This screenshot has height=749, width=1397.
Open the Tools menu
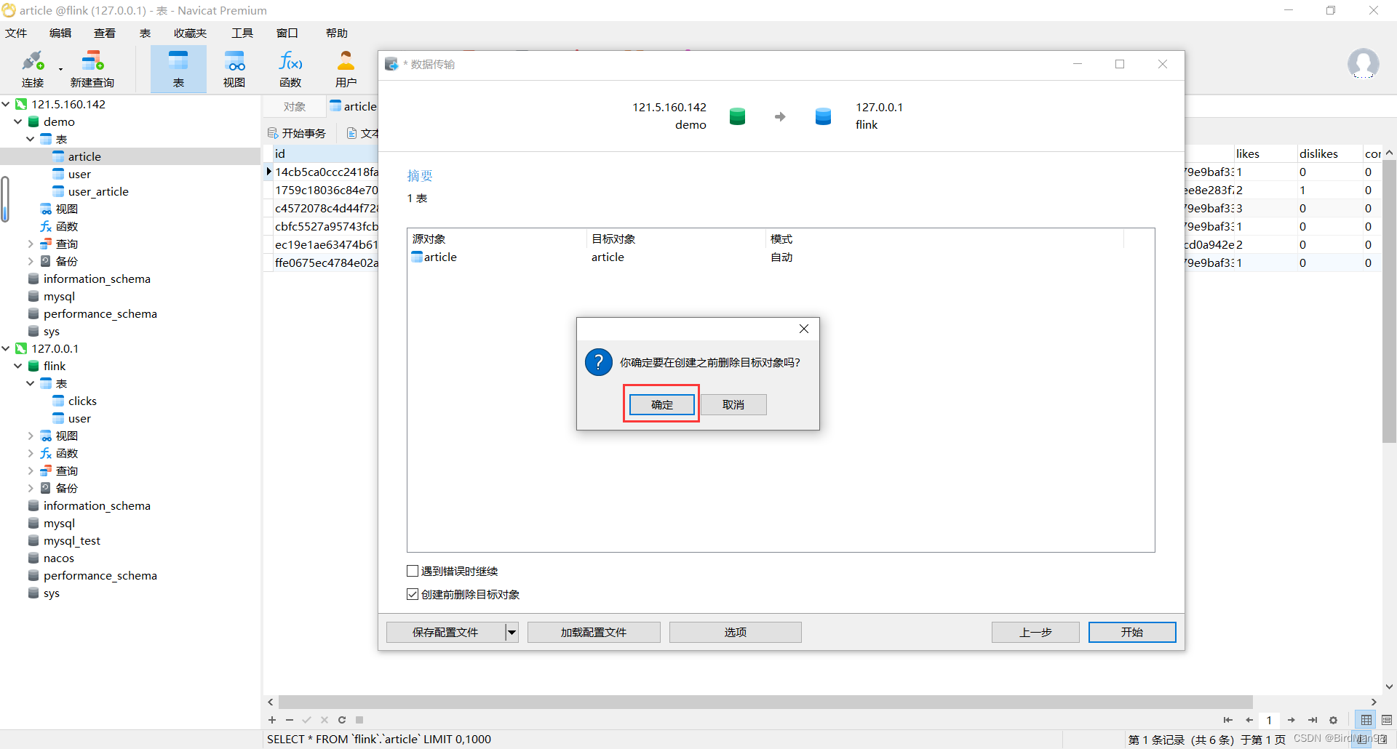pos(242,33)
